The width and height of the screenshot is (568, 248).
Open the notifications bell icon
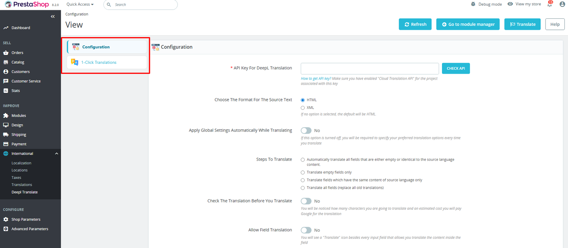[550, 4]
